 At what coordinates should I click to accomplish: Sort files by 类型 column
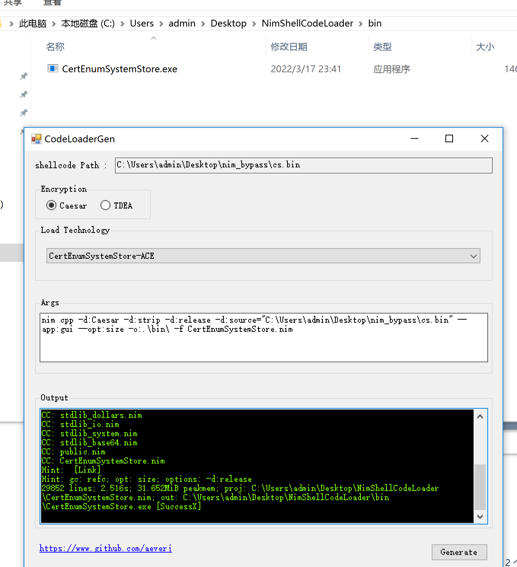tap(382, 47)
